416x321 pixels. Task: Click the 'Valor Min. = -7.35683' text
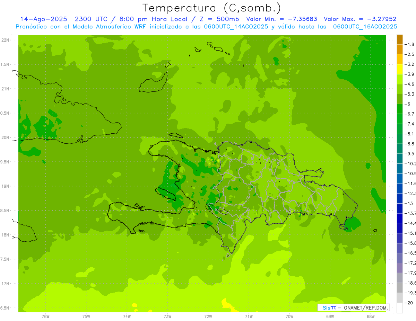pyautogui.click(x=282, y=19)
